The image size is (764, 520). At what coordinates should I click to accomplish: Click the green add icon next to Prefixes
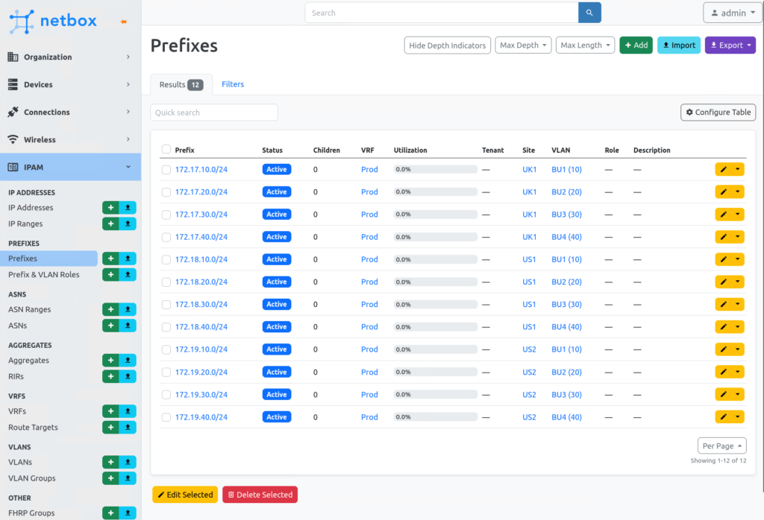coord(109,259)
